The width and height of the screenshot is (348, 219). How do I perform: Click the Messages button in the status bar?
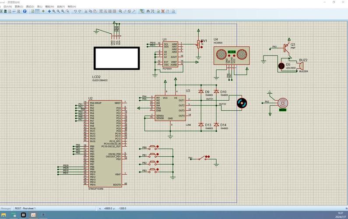(x=6, y=208)
